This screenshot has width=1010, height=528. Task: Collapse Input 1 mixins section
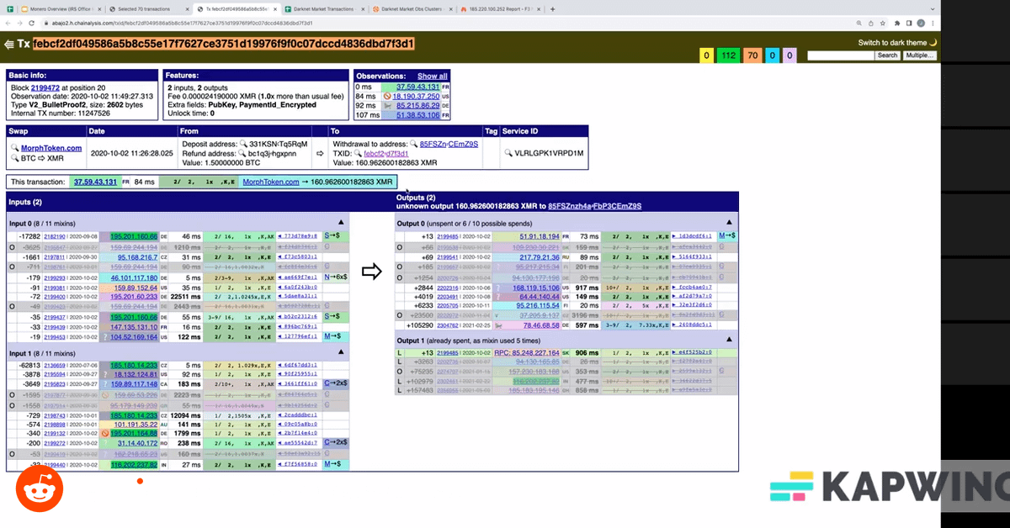point(340,354)
